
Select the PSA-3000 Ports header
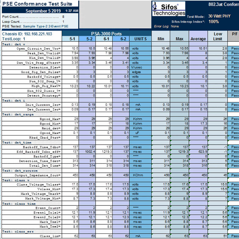point(107,34)
